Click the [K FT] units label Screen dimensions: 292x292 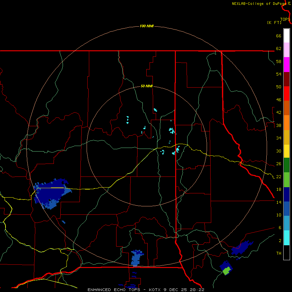tap(274, 22)
